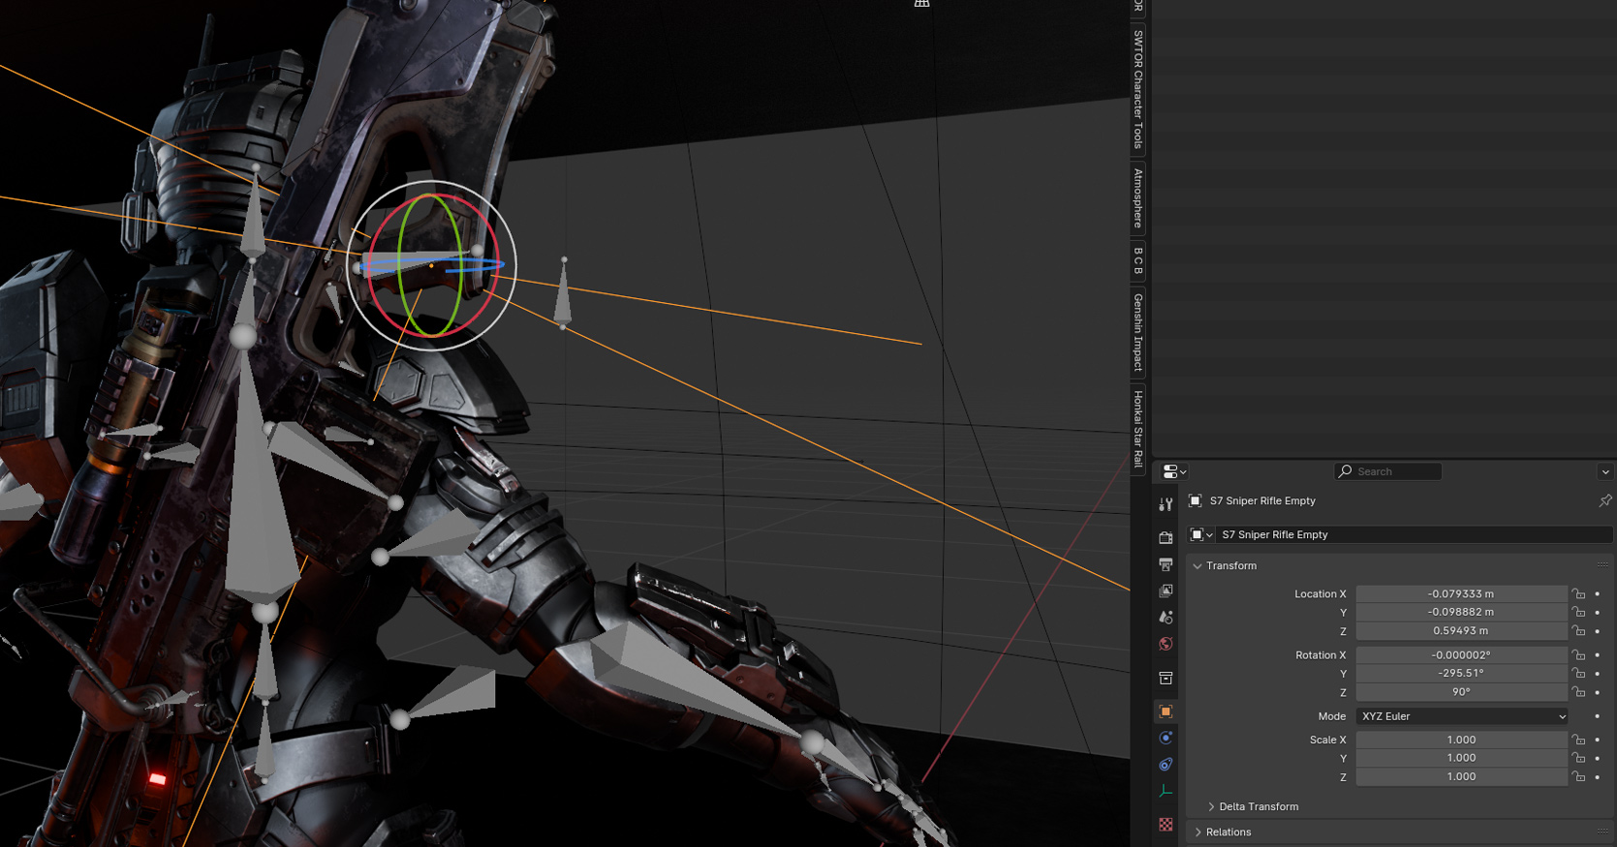Animate the Location Y property dot
Viewport: 1617px width, 847px height.
(1598, 612)
